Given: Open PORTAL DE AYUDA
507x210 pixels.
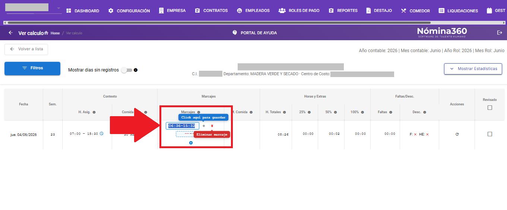Looking at the screenshot, I should pos(255,33).
